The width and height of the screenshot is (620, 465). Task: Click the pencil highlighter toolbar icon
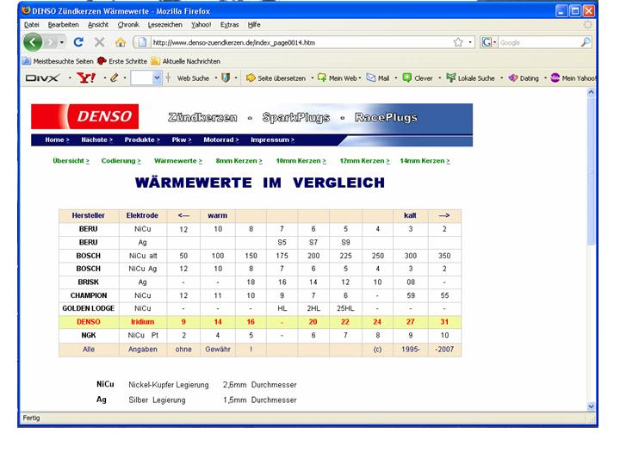pyautogui.click(x=115, y=77)
